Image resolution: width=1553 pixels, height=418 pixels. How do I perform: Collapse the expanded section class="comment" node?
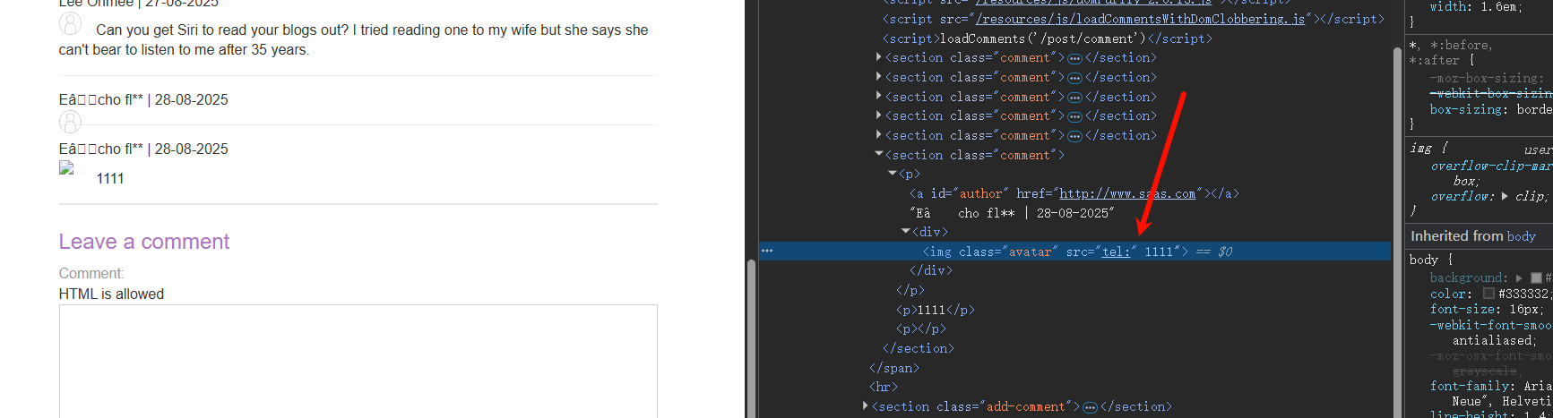coord(879,154)
